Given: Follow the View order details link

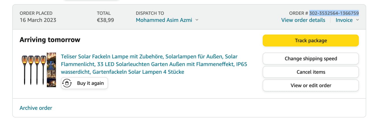Looking at the screenshot, I should point(303,20).
